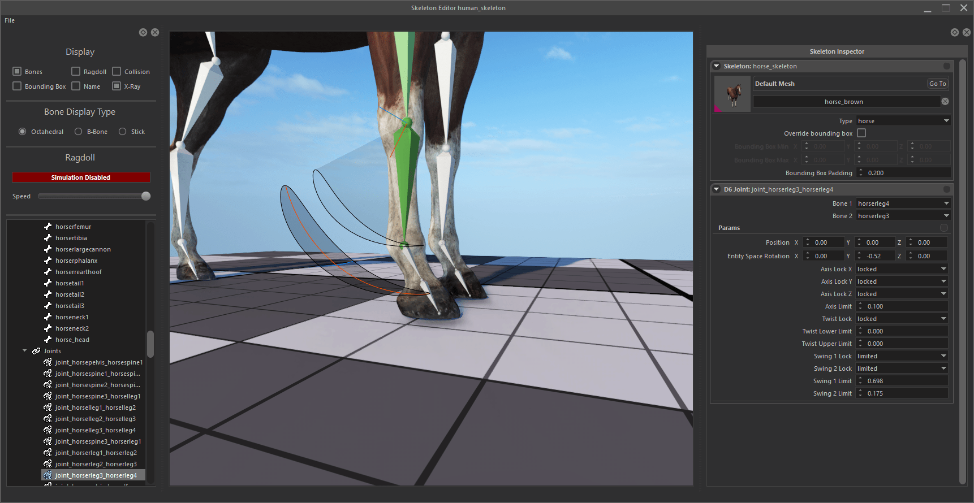Enable the Bounding Box checkbox
The image size is (974, 503).
pos(17,86)
